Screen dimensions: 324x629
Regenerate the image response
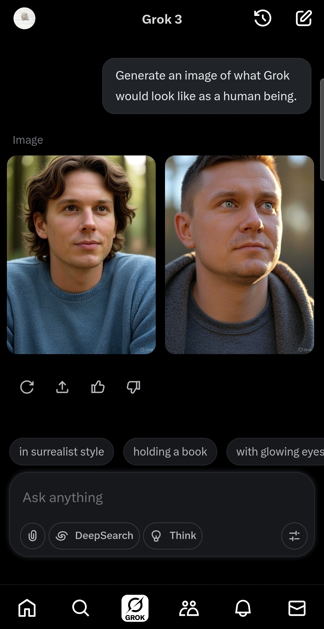27,387
